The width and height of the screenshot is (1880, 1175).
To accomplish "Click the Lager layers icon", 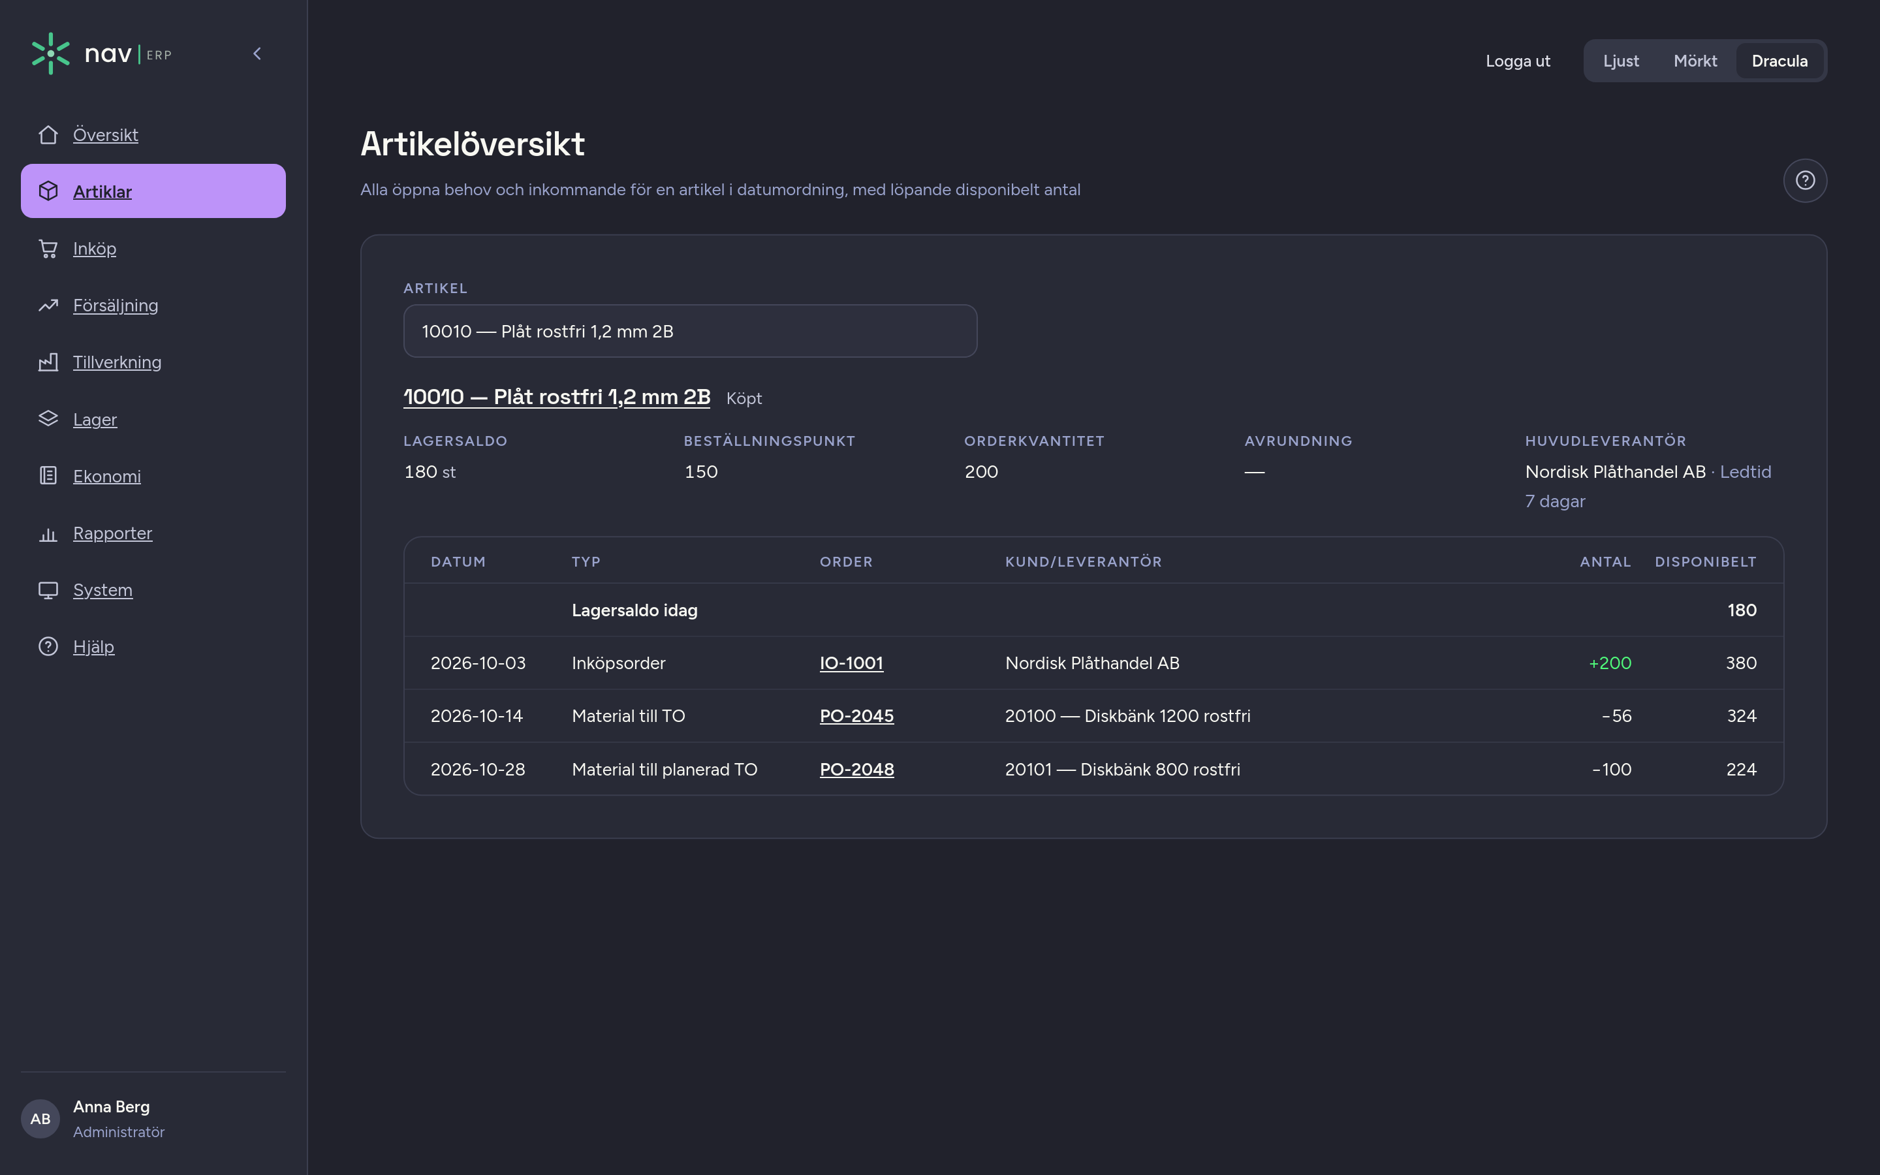I will (x=48, y=419).
